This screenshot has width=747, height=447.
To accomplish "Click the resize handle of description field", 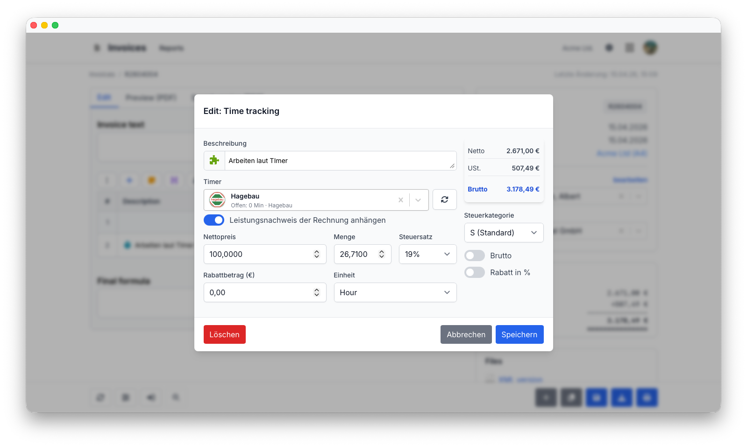I will coord(452,166).
